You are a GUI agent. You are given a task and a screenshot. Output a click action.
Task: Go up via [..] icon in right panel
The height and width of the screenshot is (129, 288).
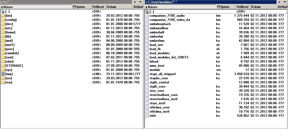[x=147, y=11]
